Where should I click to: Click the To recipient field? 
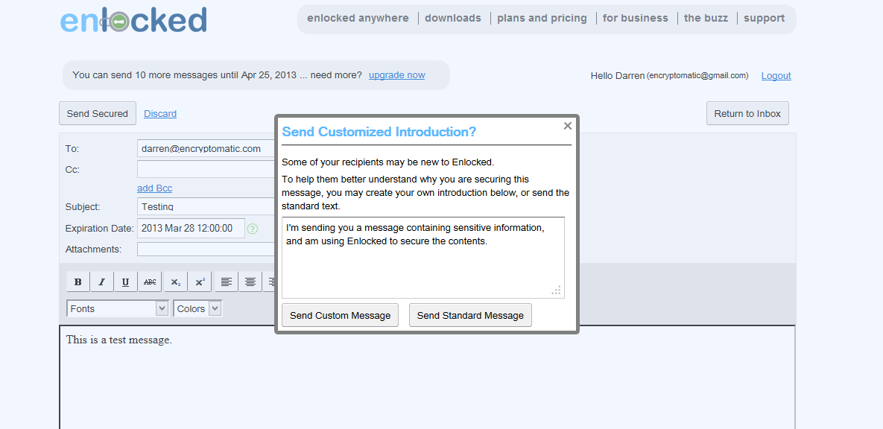[x=206, y=149]
